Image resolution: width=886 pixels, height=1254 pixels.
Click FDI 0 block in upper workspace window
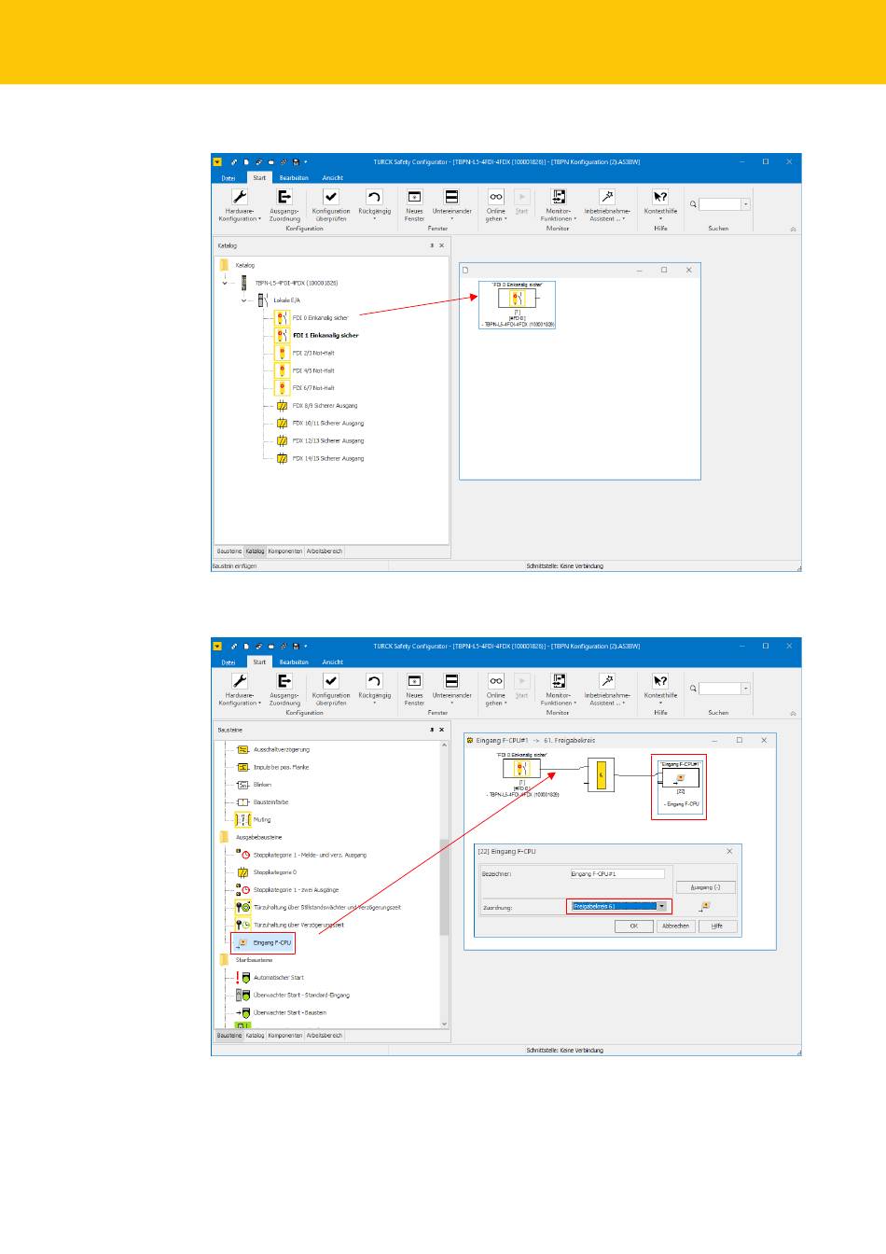click(517, 305)
